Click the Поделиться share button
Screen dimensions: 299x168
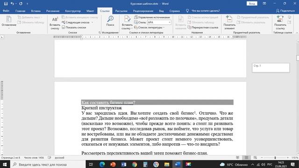[x=285, y=11]
